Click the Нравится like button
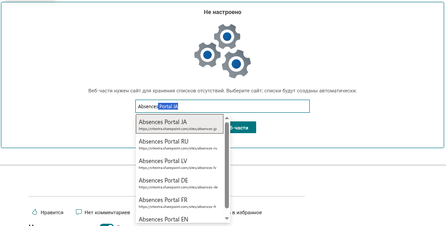 click(48, 212)
